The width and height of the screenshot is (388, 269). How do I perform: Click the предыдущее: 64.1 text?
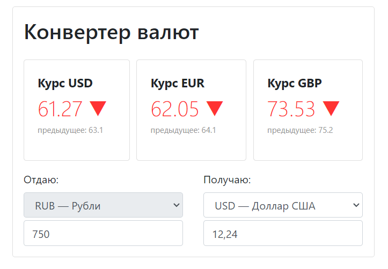[184, 130]
